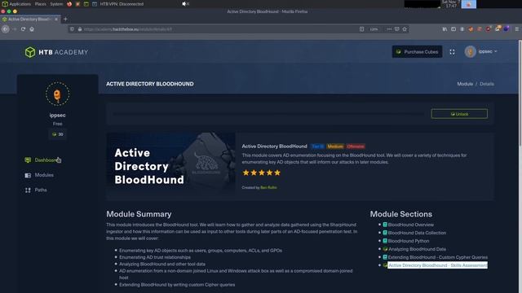The width and height of the screenshot is (522, 293).
Task: Select the Active Directory BloodHound browser tab
Action: (x=29, y=20)
